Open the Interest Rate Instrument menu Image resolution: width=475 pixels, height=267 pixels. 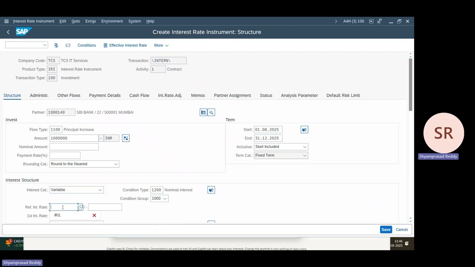[33, 21]
